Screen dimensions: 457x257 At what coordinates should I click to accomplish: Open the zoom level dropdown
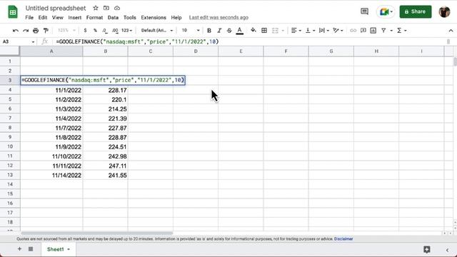click(66, 30)
